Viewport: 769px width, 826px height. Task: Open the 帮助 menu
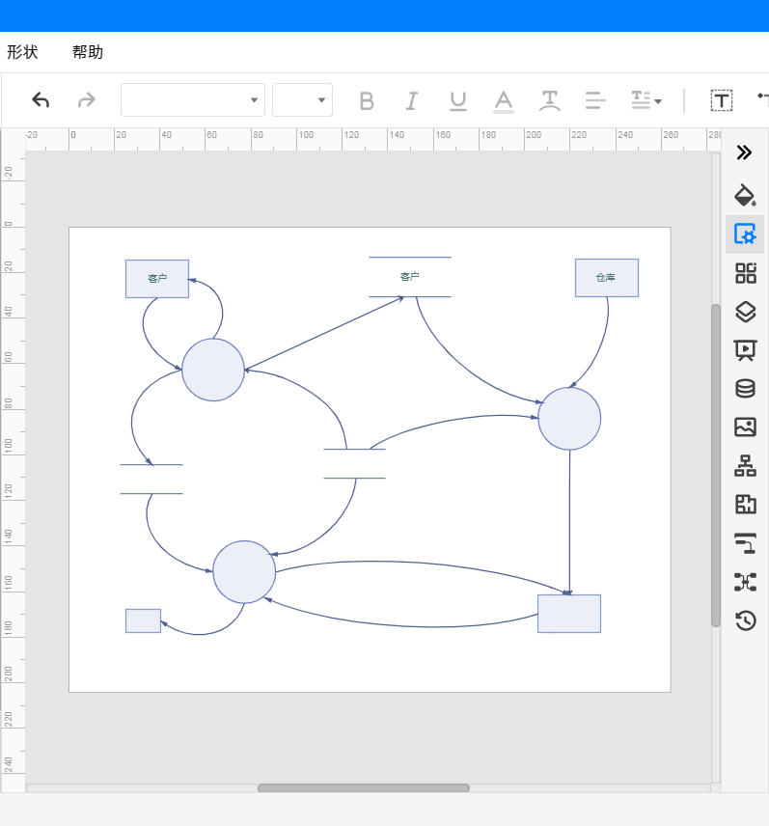[88, 52]
